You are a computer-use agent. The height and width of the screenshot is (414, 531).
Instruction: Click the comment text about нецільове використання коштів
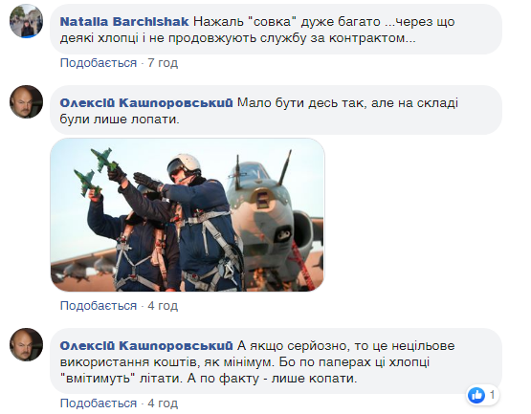(x=257, y=361)
